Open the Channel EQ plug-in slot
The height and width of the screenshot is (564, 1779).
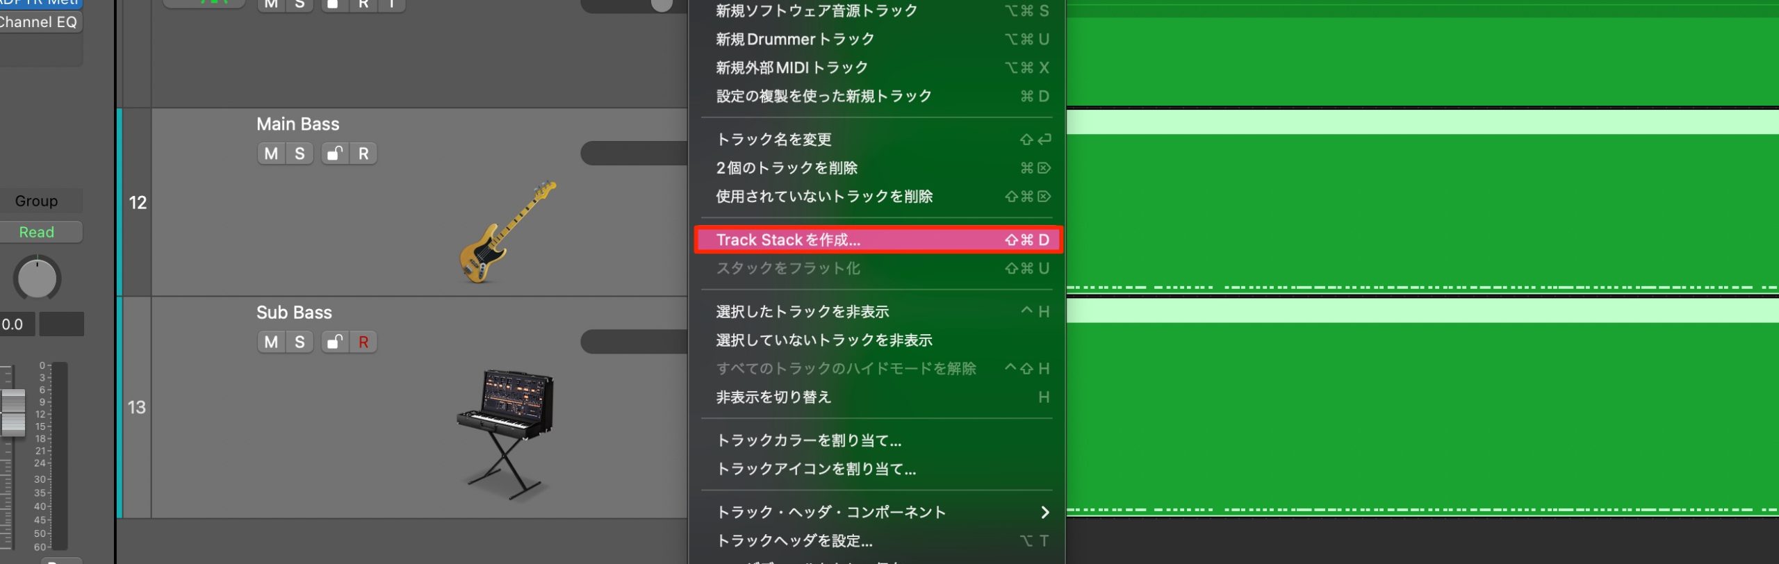click(x=40, y=22)
